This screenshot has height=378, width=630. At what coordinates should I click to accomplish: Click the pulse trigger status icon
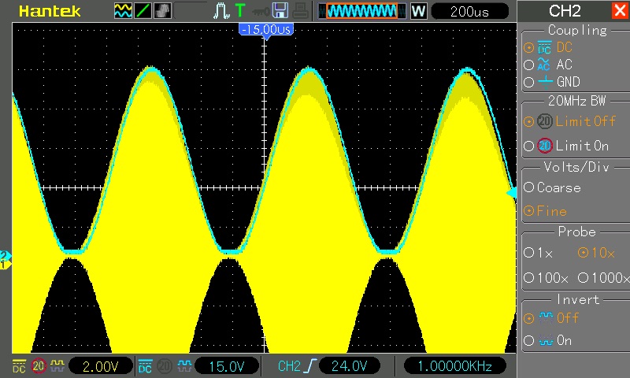click(x=220, y=11)
